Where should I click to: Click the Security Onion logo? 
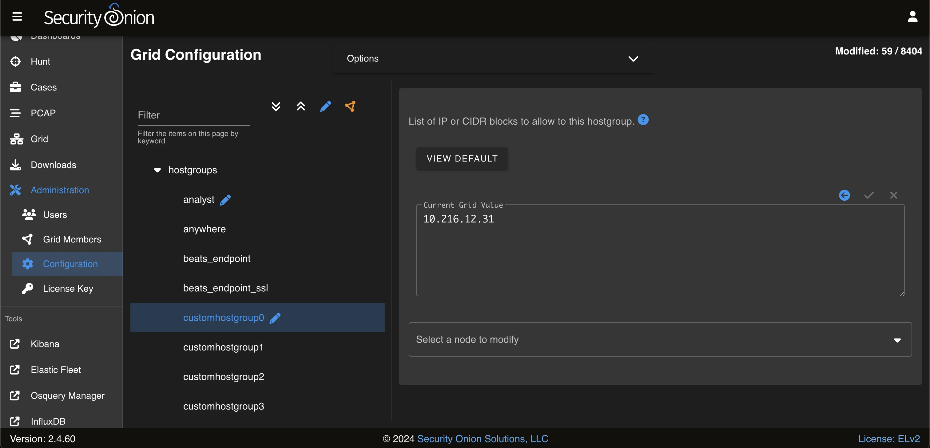pos(99,16)
